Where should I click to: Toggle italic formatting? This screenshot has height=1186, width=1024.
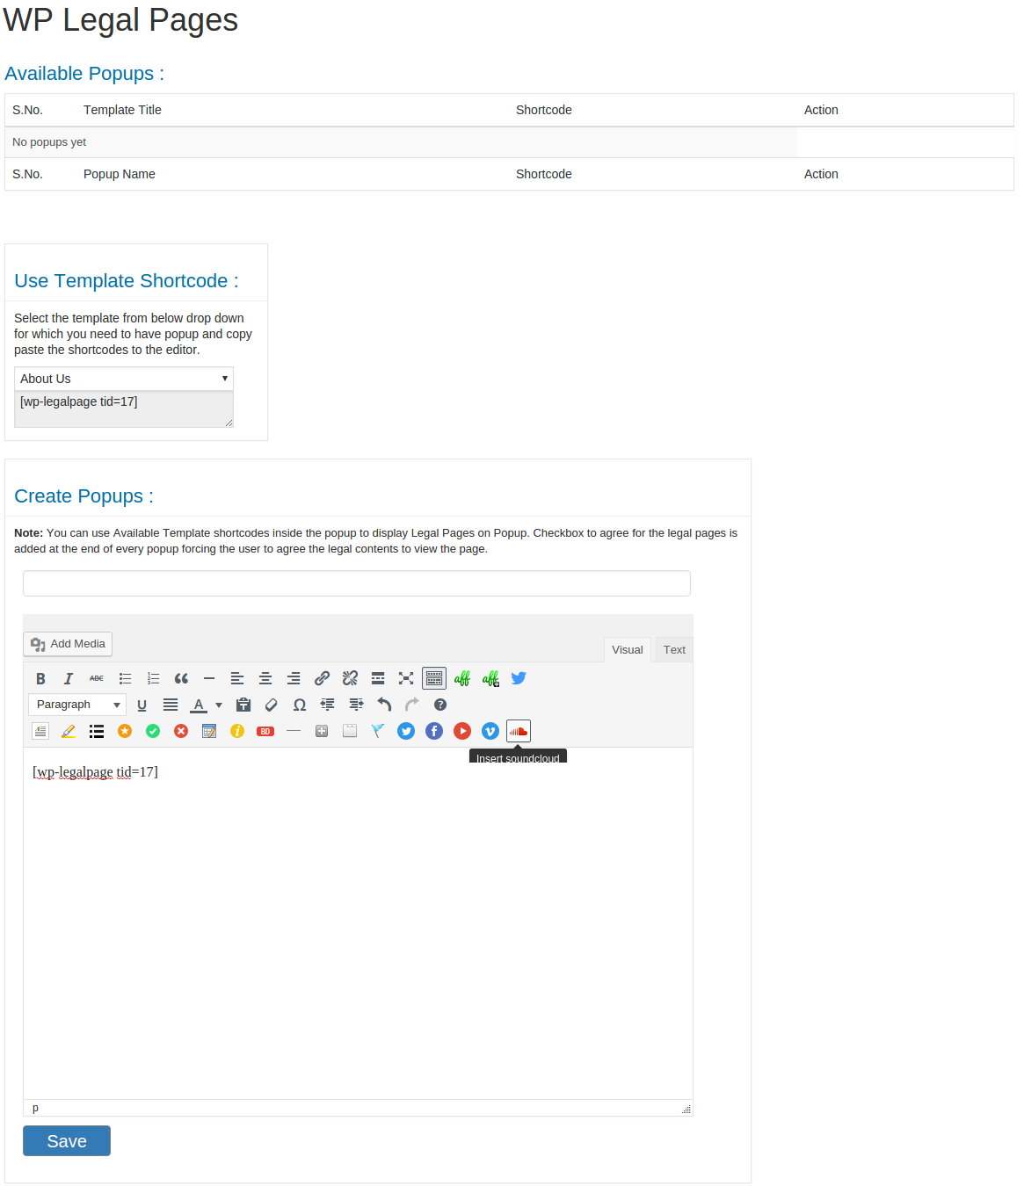click(69, 678)
